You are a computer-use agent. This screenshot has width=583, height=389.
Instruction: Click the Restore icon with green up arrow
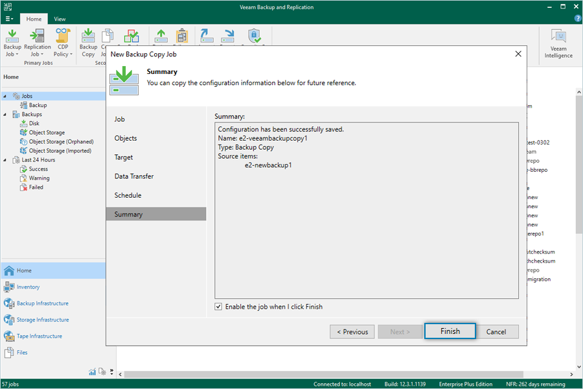[161, 36]
